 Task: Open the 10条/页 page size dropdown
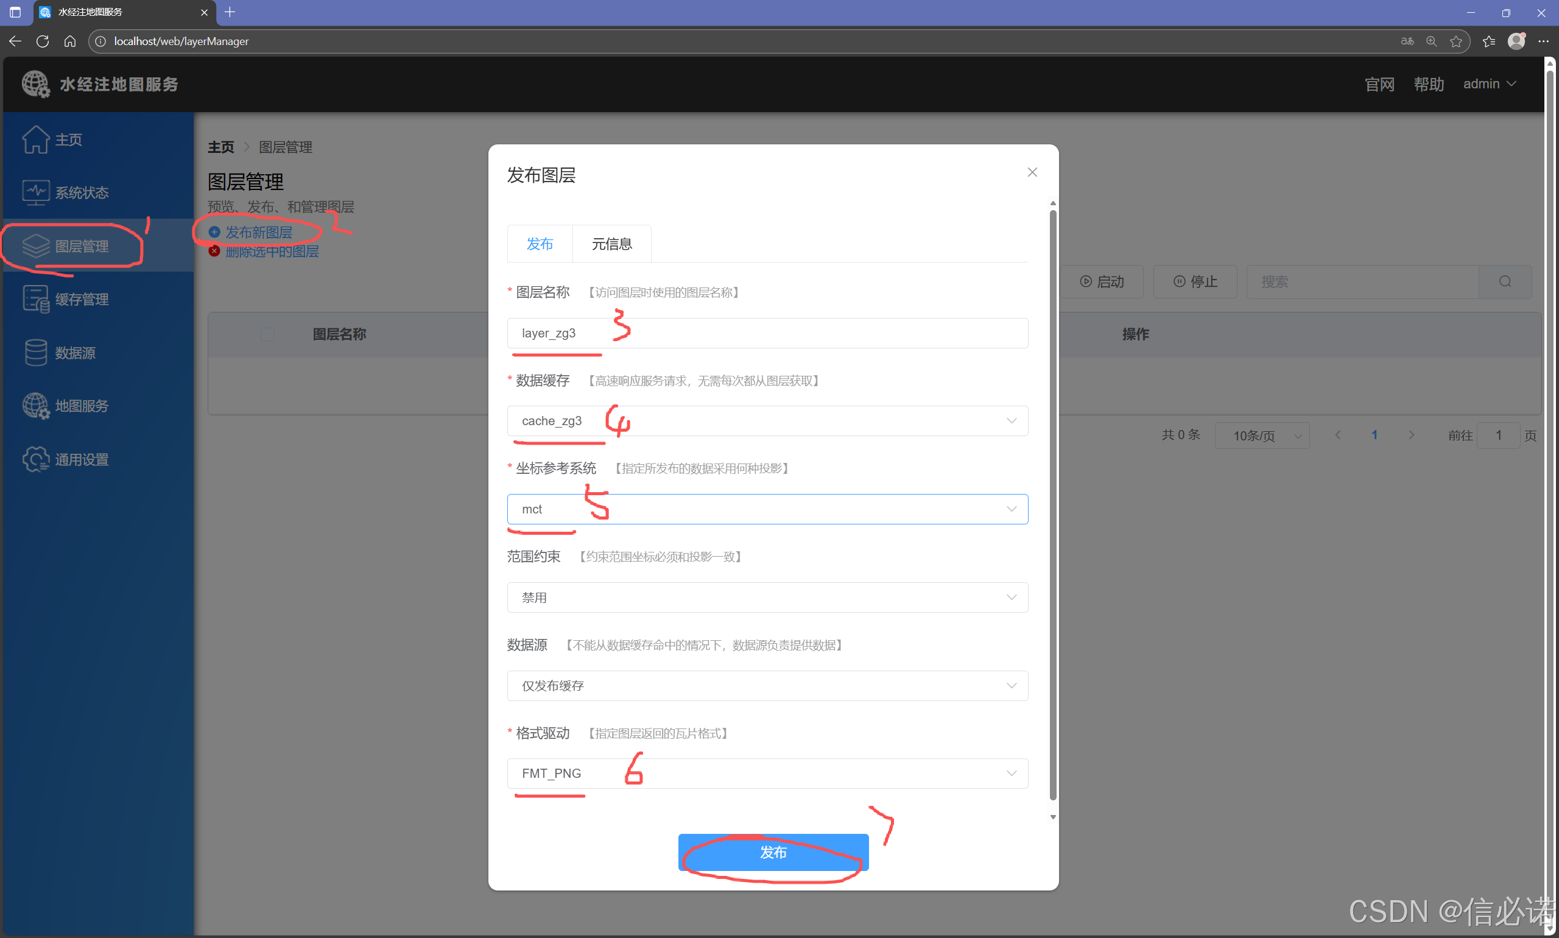[1261, 435]
